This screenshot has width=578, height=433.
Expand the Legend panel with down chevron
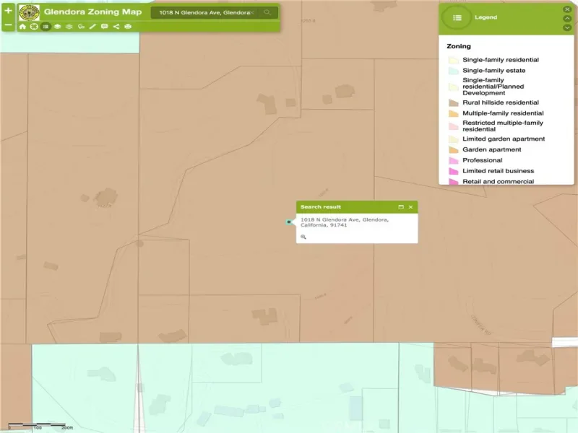[567, 27]
